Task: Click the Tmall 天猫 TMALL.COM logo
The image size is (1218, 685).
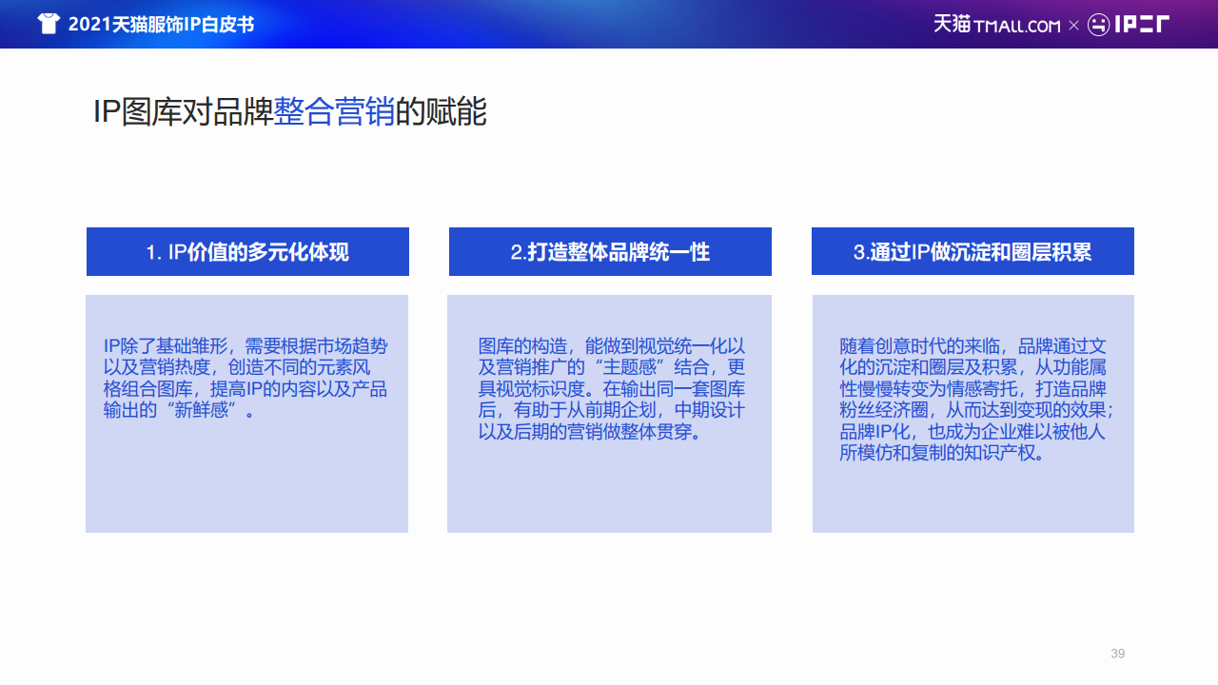Action: click(996, 25)
